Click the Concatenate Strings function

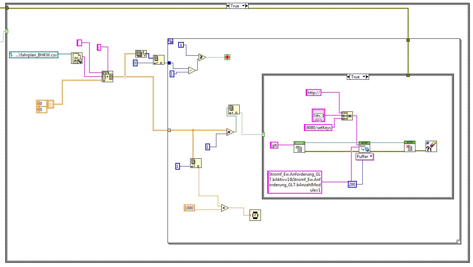tap(347, 116)
